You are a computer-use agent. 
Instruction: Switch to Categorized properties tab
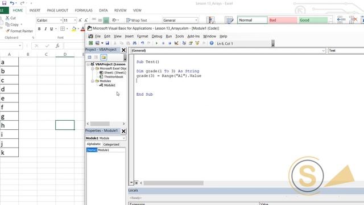pos(111,144)
